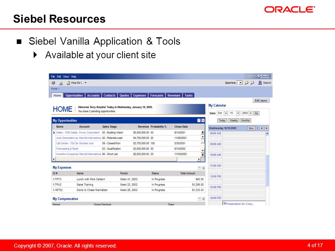
Task: Click calendar scroll up chevron
Action: coord(267,134)
